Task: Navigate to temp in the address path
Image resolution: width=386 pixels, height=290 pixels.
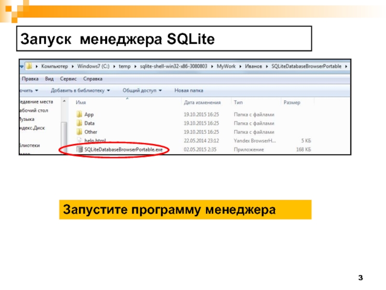Action: [125, 66]
